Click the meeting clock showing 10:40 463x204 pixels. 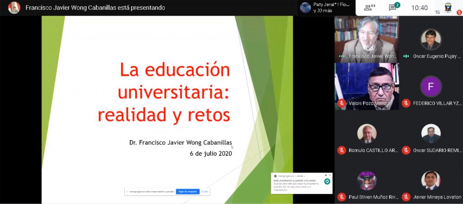(x=420, y=8)
